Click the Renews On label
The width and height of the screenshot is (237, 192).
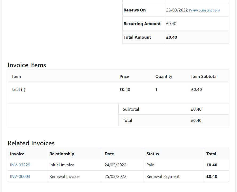click(135, 10)
